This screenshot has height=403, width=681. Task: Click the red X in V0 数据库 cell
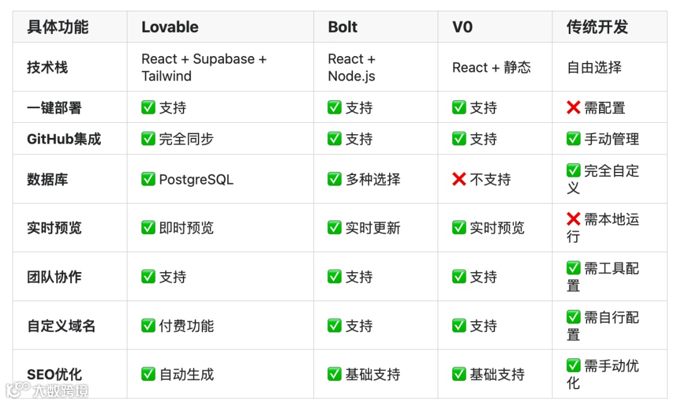coord(459,179)
